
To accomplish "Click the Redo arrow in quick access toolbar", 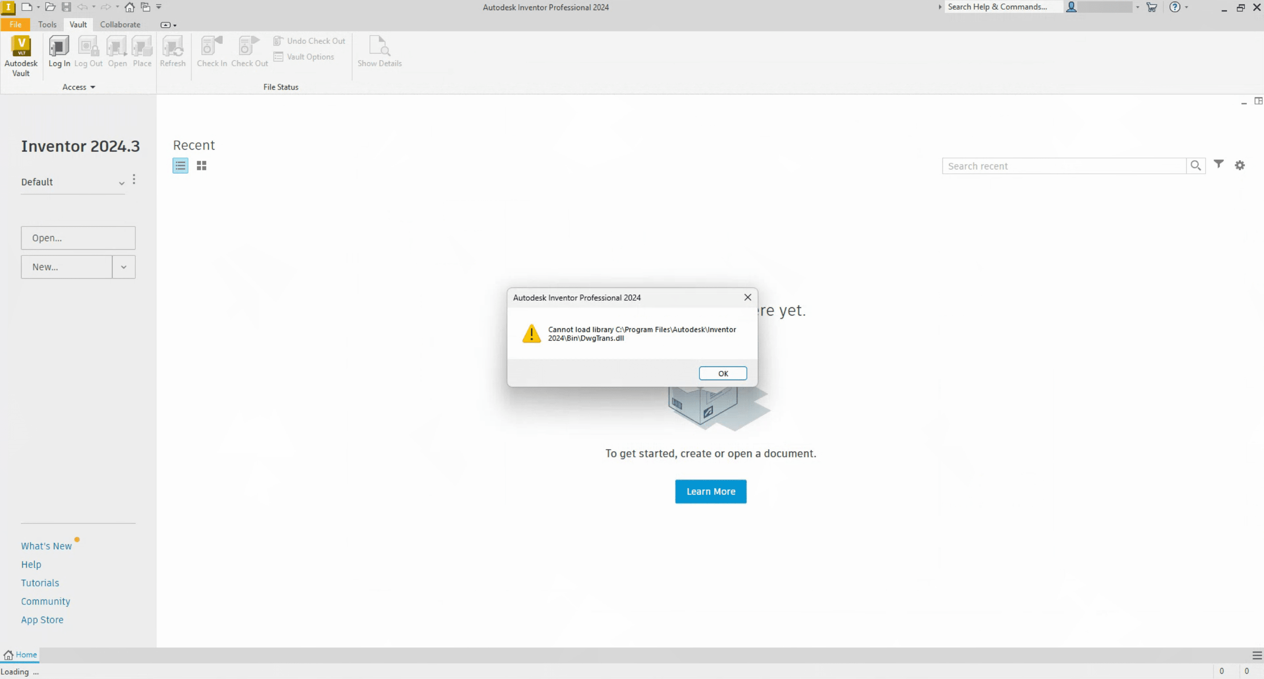I will point(105,7).
